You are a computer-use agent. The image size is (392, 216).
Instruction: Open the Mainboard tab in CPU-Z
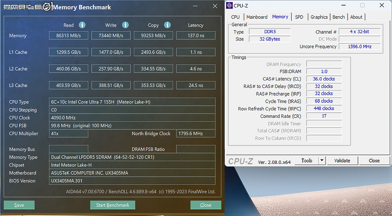(257, 17)
